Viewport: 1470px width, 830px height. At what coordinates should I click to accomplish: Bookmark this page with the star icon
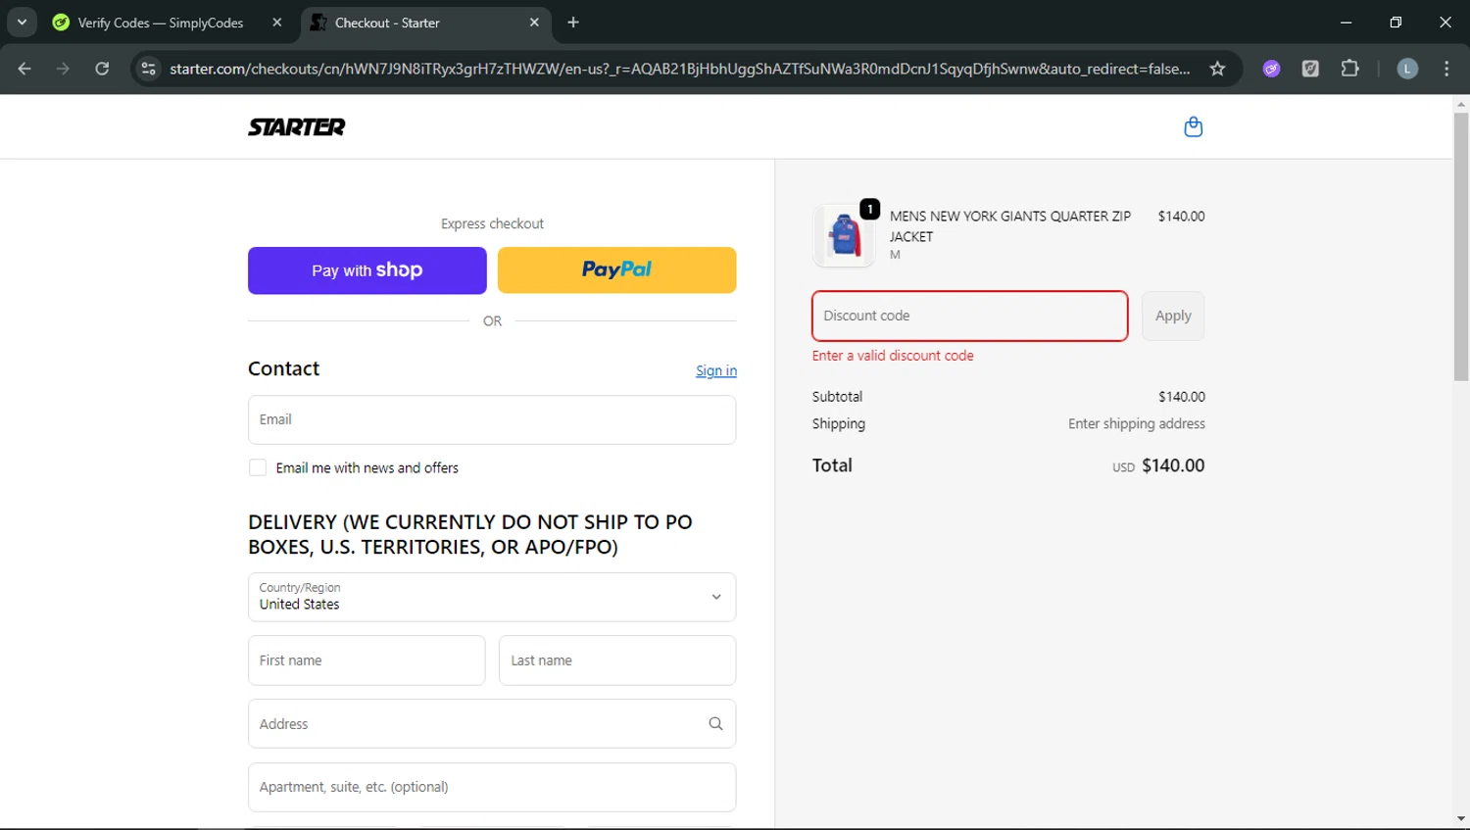tap(1217, 69)
